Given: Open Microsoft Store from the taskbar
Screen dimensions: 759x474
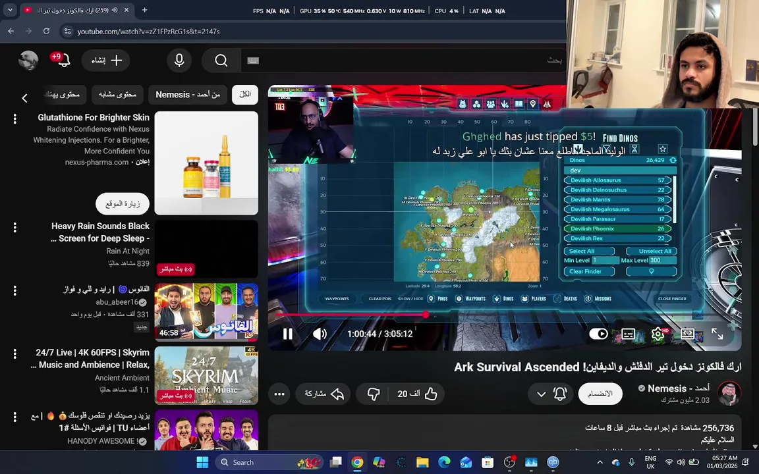Looking at the screenshot, I should coord(488,462).
